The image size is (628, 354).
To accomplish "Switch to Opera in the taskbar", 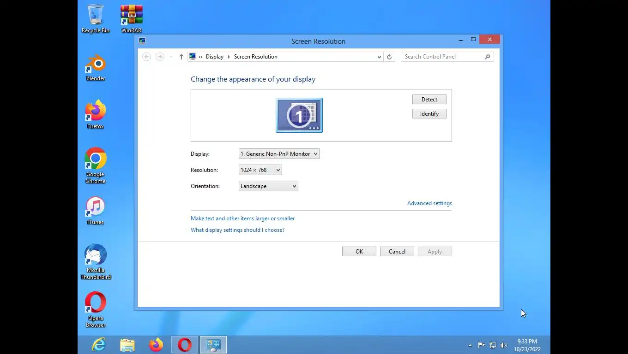I will point(185,345).
